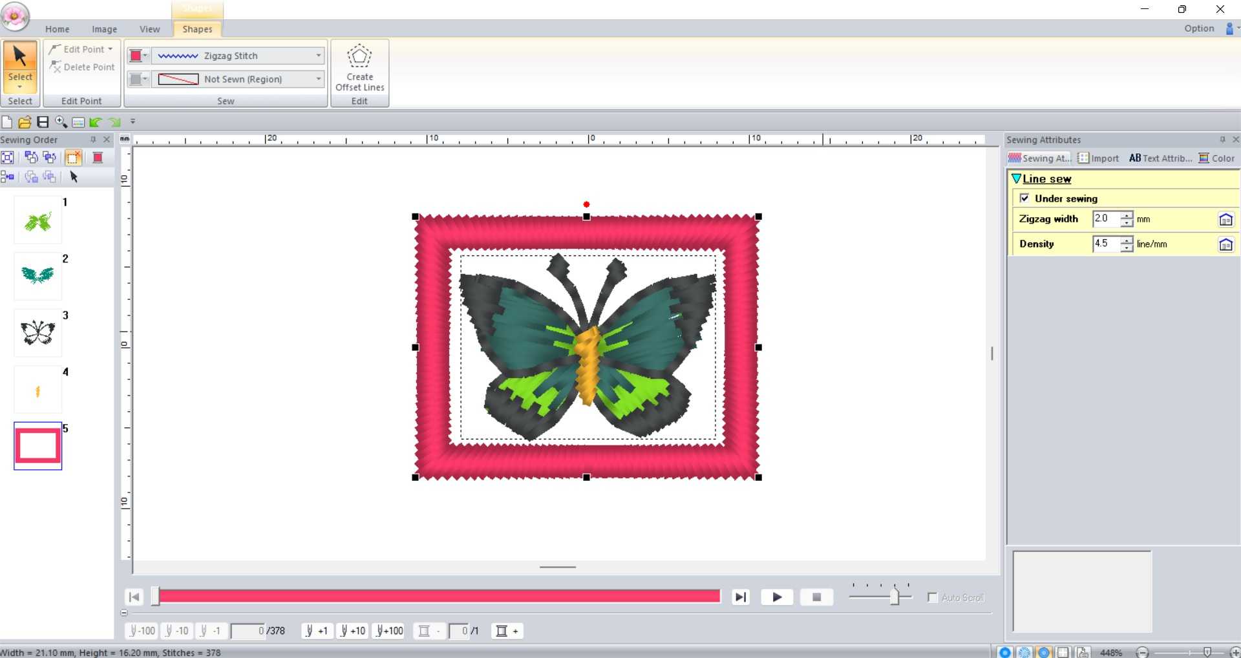The width and height of the screenshot is (1241, 658).
Task: Stop the stitch simulation
Action: pos(816,597)
